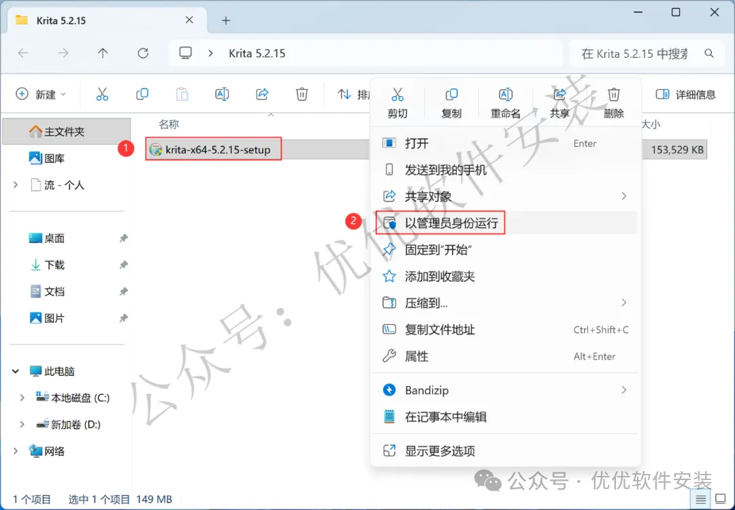Unpin 桌面 using its pin icon
735x510 pixels.
click(x=123, y=238)
